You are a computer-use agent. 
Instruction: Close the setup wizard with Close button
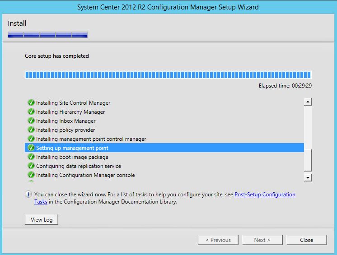tap(306, 240)
